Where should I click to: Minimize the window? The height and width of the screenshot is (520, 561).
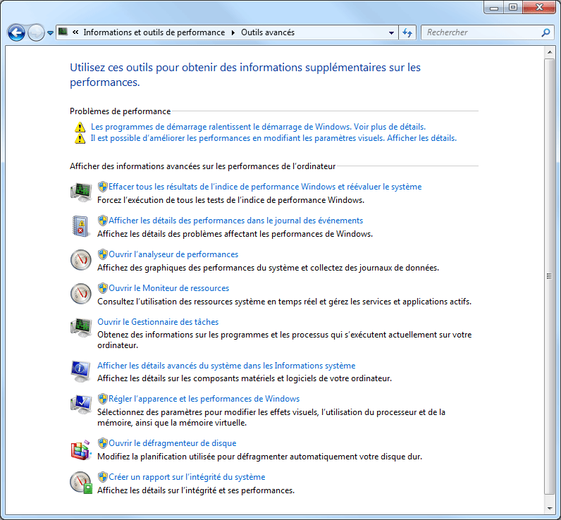click(494, 7)
